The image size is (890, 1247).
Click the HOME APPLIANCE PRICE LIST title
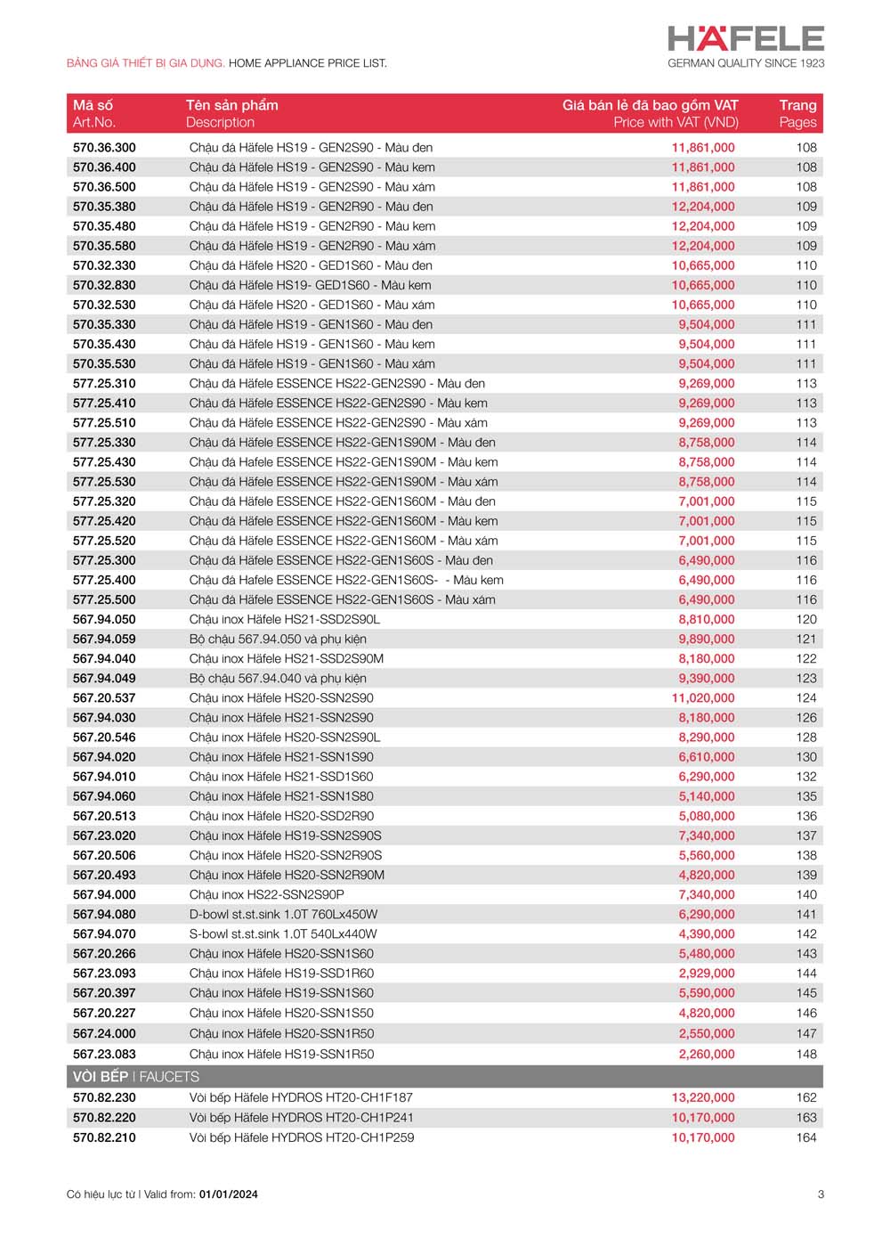pyautogui.click(x=307, y=63)
